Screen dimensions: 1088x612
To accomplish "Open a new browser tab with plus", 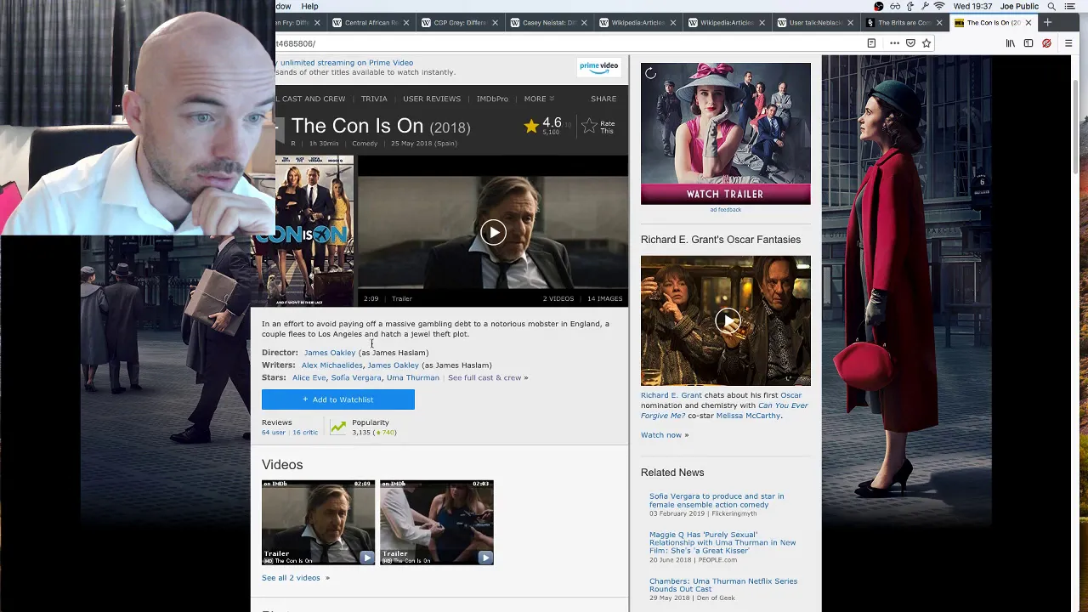I will (x=1047, y=23).
